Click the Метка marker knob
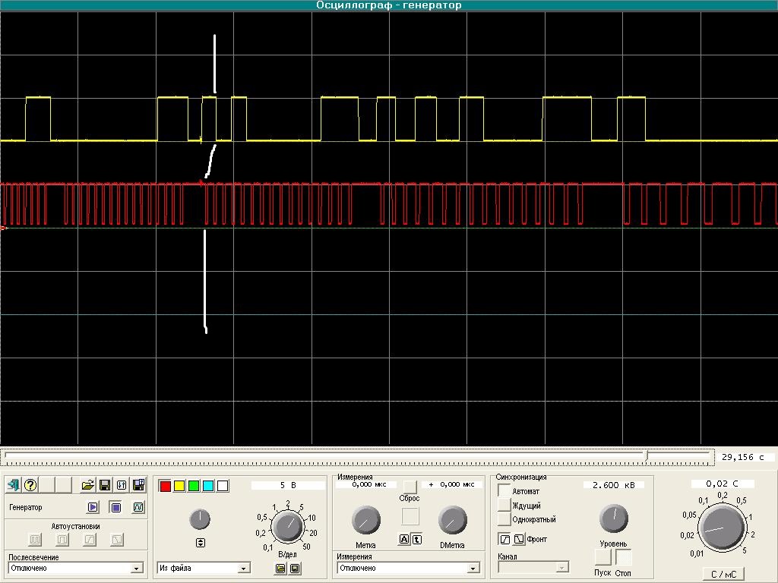Image resolution: width=778 pixels, height=583 pixels. tap(366, 521)
